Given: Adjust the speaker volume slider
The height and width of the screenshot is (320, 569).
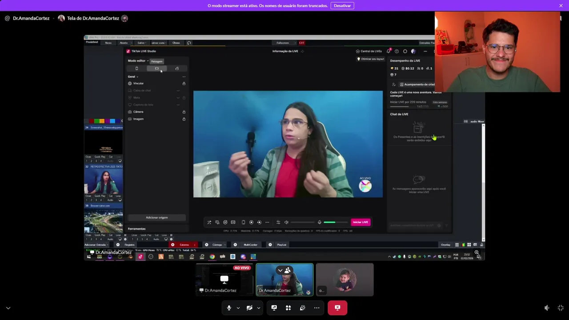Looking at the screenshot, I should click(x=302, y=222).
